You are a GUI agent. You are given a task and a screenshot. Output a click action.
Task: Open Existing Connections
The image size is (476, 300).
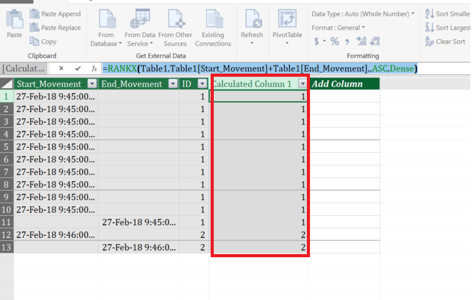coord(213,28)
